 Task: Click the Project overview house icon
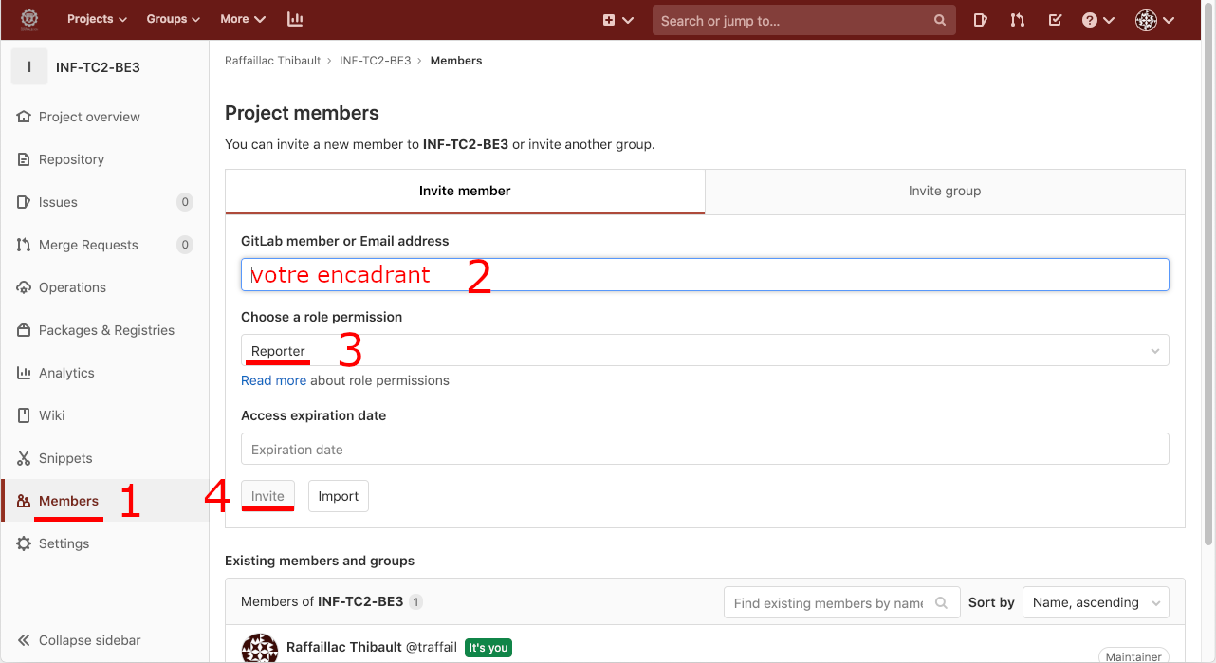24,117
